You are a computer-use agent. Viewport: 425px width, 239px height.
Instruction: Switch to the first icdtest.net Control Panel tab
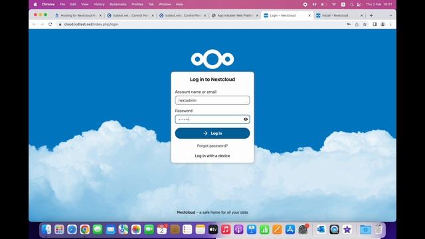130,15
